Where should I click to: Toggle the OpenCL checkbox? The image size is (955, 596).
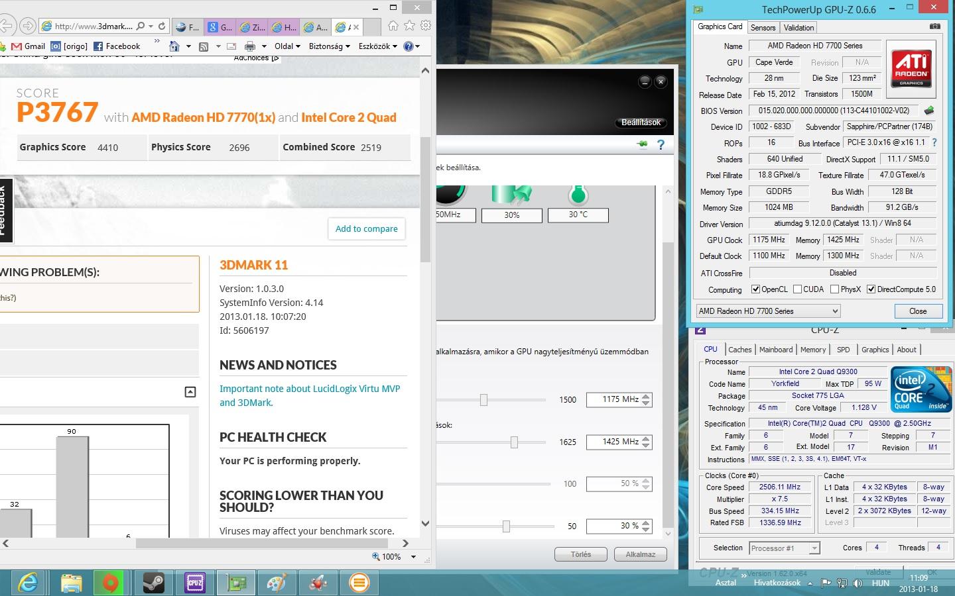coord(755,289)
